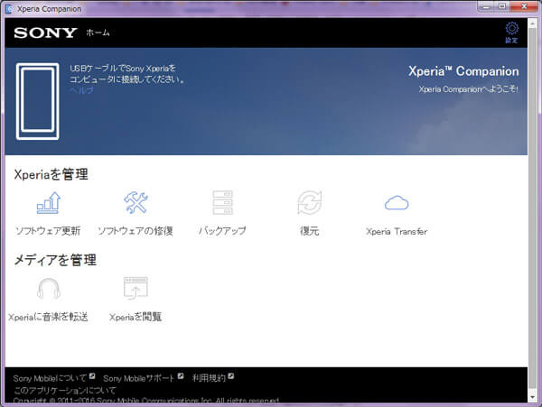The image size is (542, 407).
Task: Click the Xperiaに音楽を転送 label
Action: coord(48,317)
